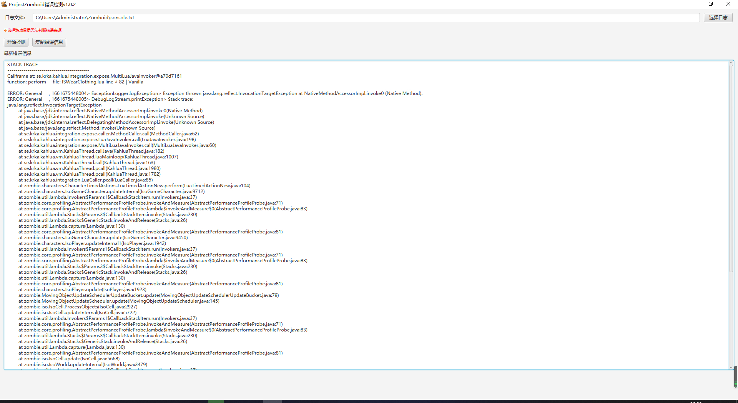Click the MethodCaller.java:62 stack line

[109, 134]
